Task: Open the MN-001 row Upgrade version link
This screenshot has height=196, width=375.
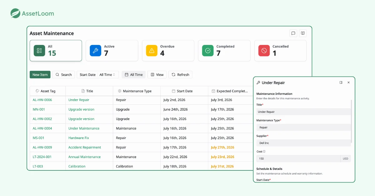Action: tap(81, 110)
